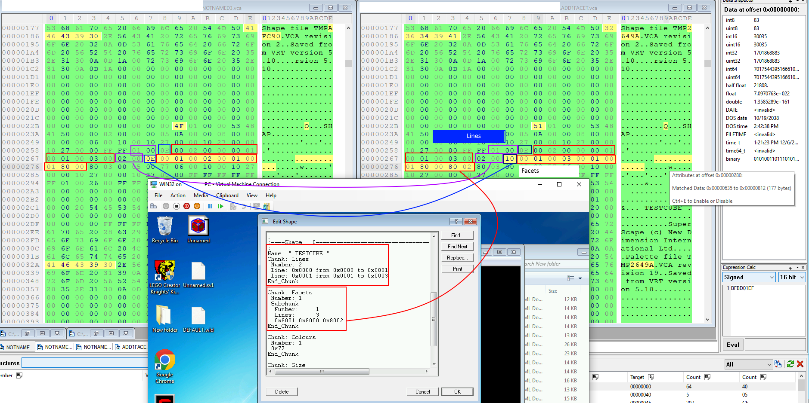Click the Size column header in file list
The width and height of the screenshot is (809, 403).
[553, 291]
